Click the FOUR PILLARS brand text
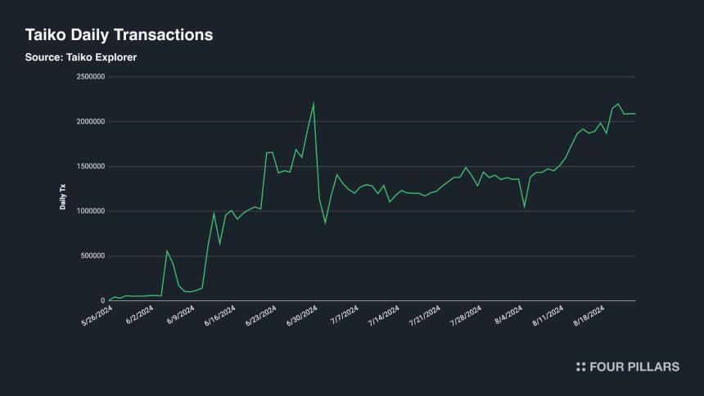 pyautogui.click(x=634, y=367)
